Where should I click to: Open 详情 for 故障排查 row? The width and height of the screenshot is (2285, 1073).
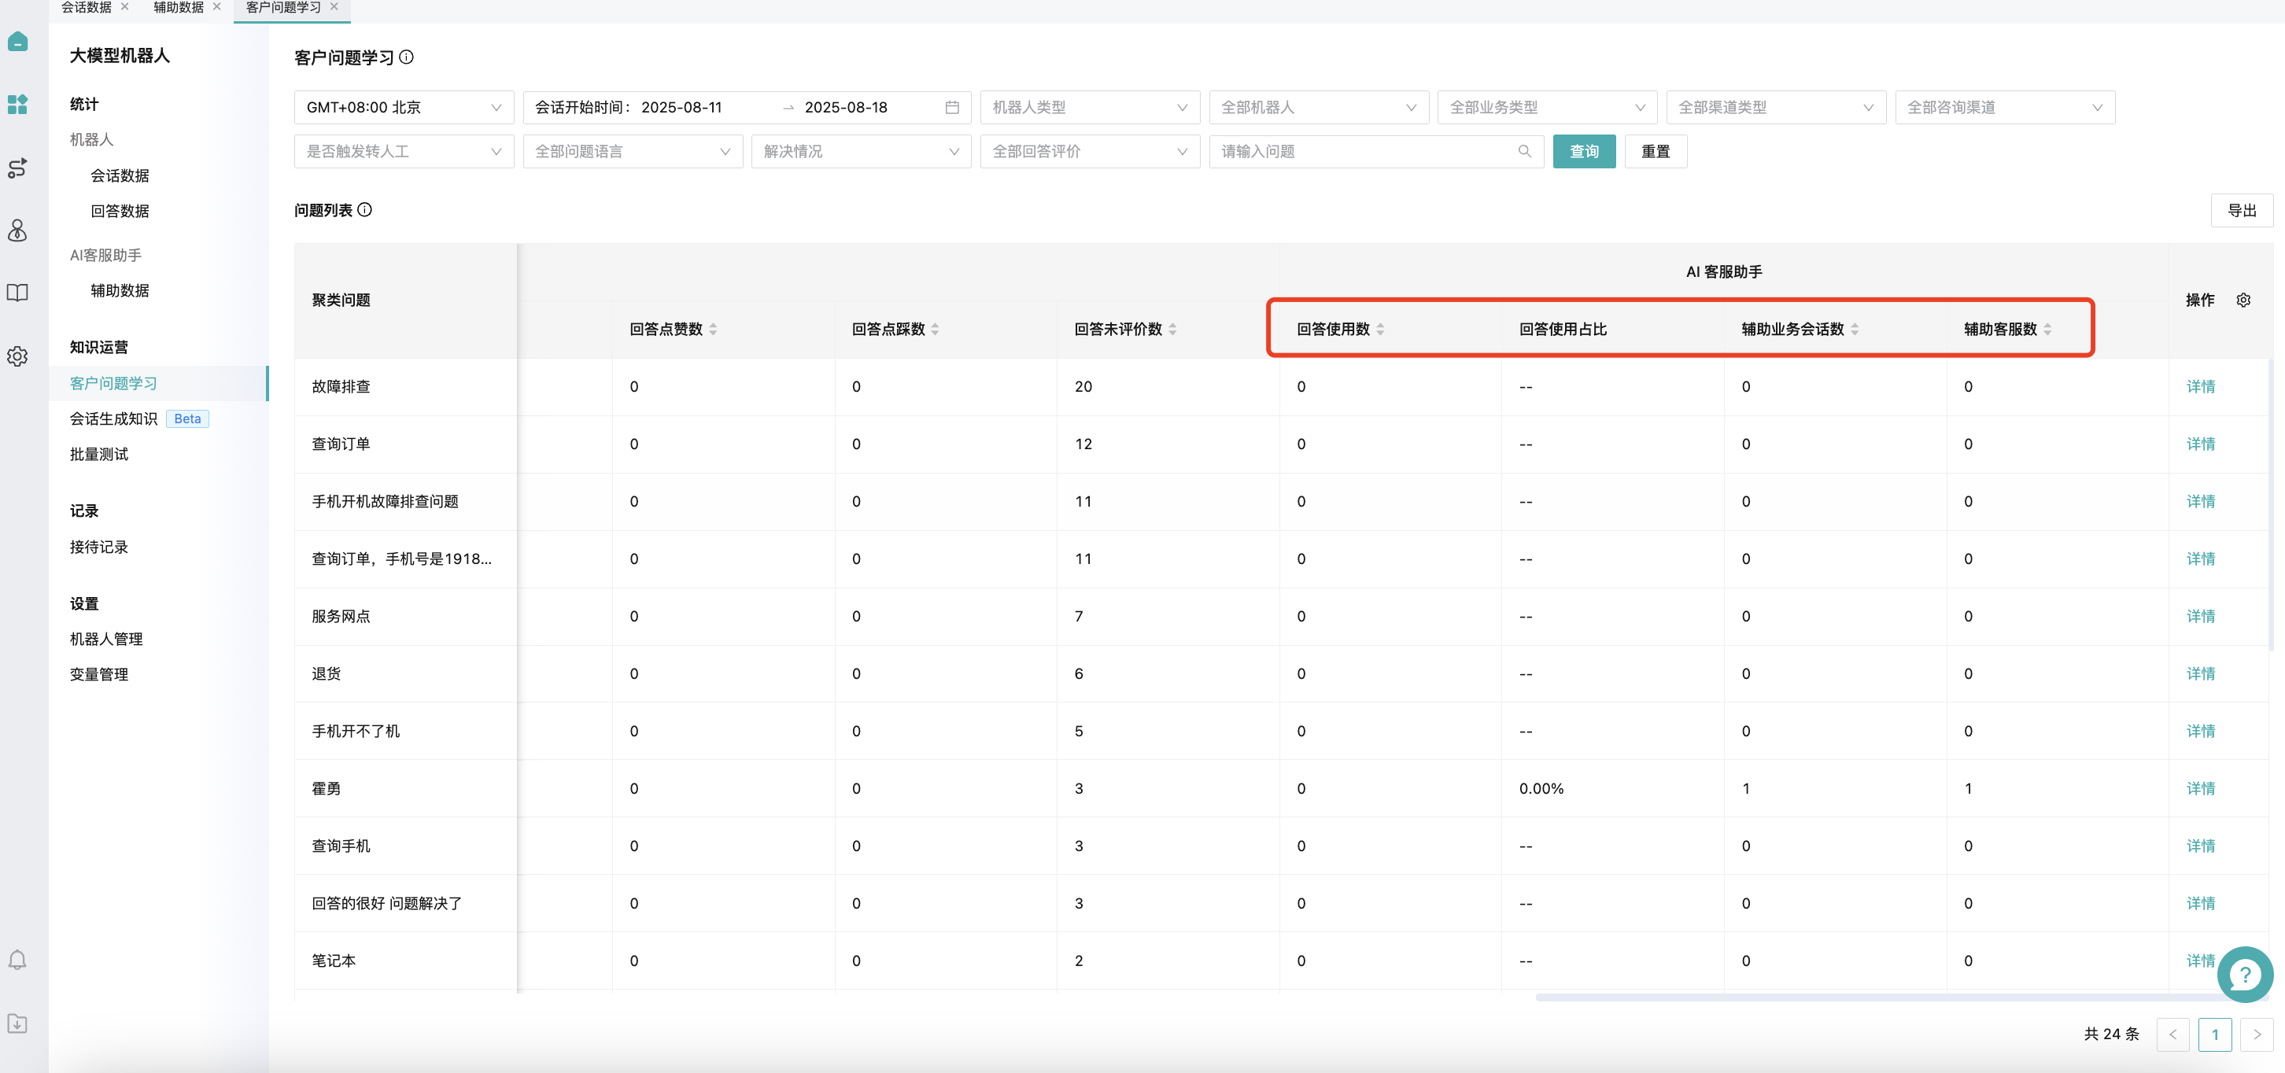point(2201,386)
